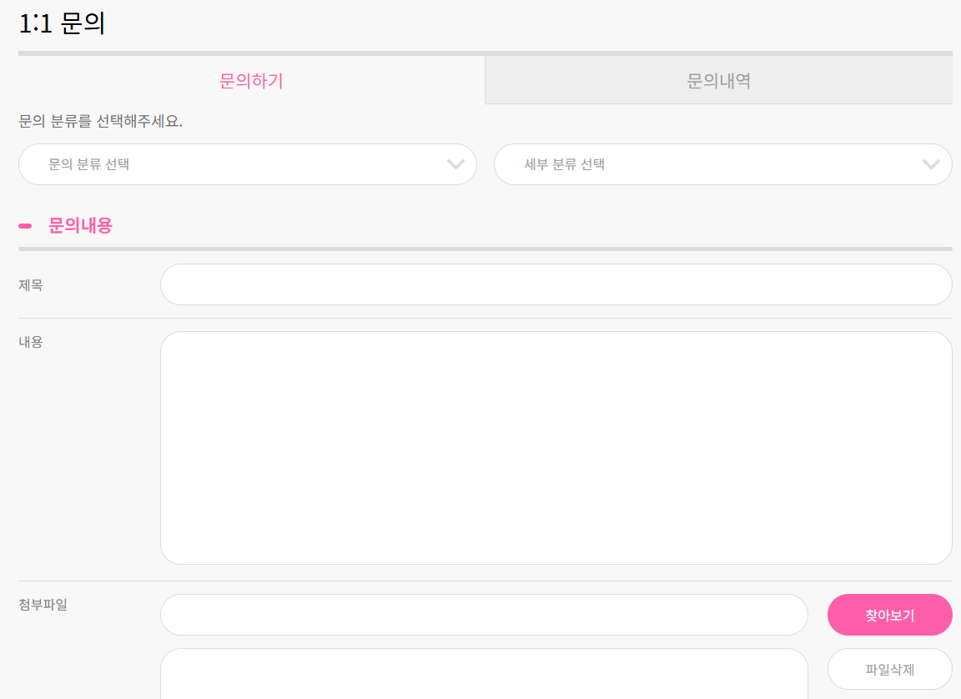
Task: Click inside the 내용 text area
Action: pyautogui.click(x=556, y=448)
